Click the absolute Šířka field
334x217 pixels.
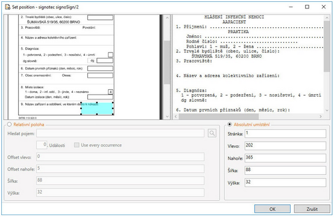point(285,170)
